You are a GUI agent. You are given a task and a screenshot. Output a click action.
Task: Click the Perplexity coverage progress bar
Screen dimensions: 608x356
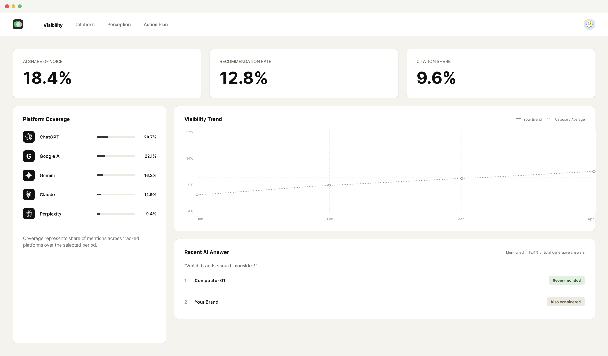116,214
